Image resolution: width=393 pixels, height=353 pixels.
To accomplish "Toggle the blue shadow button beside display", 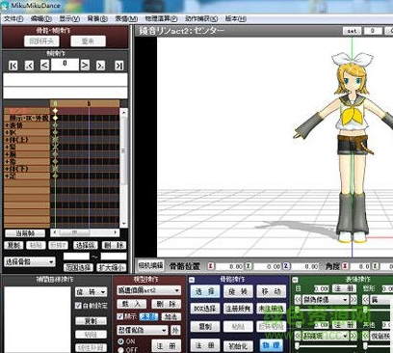I will click(148, 316).
